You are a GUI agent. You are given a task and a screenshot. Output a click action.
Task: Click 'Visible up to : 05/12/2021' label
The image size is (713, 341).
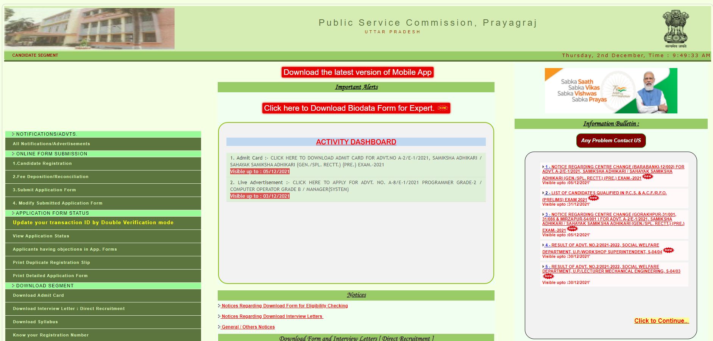[x=260, y=172]
